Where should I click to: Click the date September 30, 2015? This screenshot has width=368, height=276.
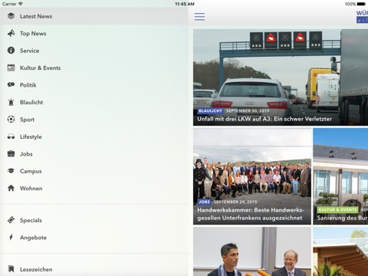(248, 110)
